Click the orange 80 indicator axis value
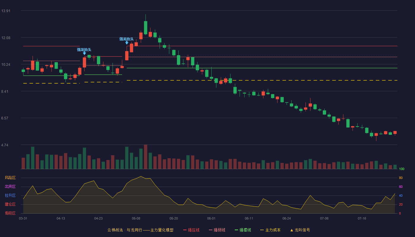The height and width of the screenshot is (237, 415). pos(401,178)
